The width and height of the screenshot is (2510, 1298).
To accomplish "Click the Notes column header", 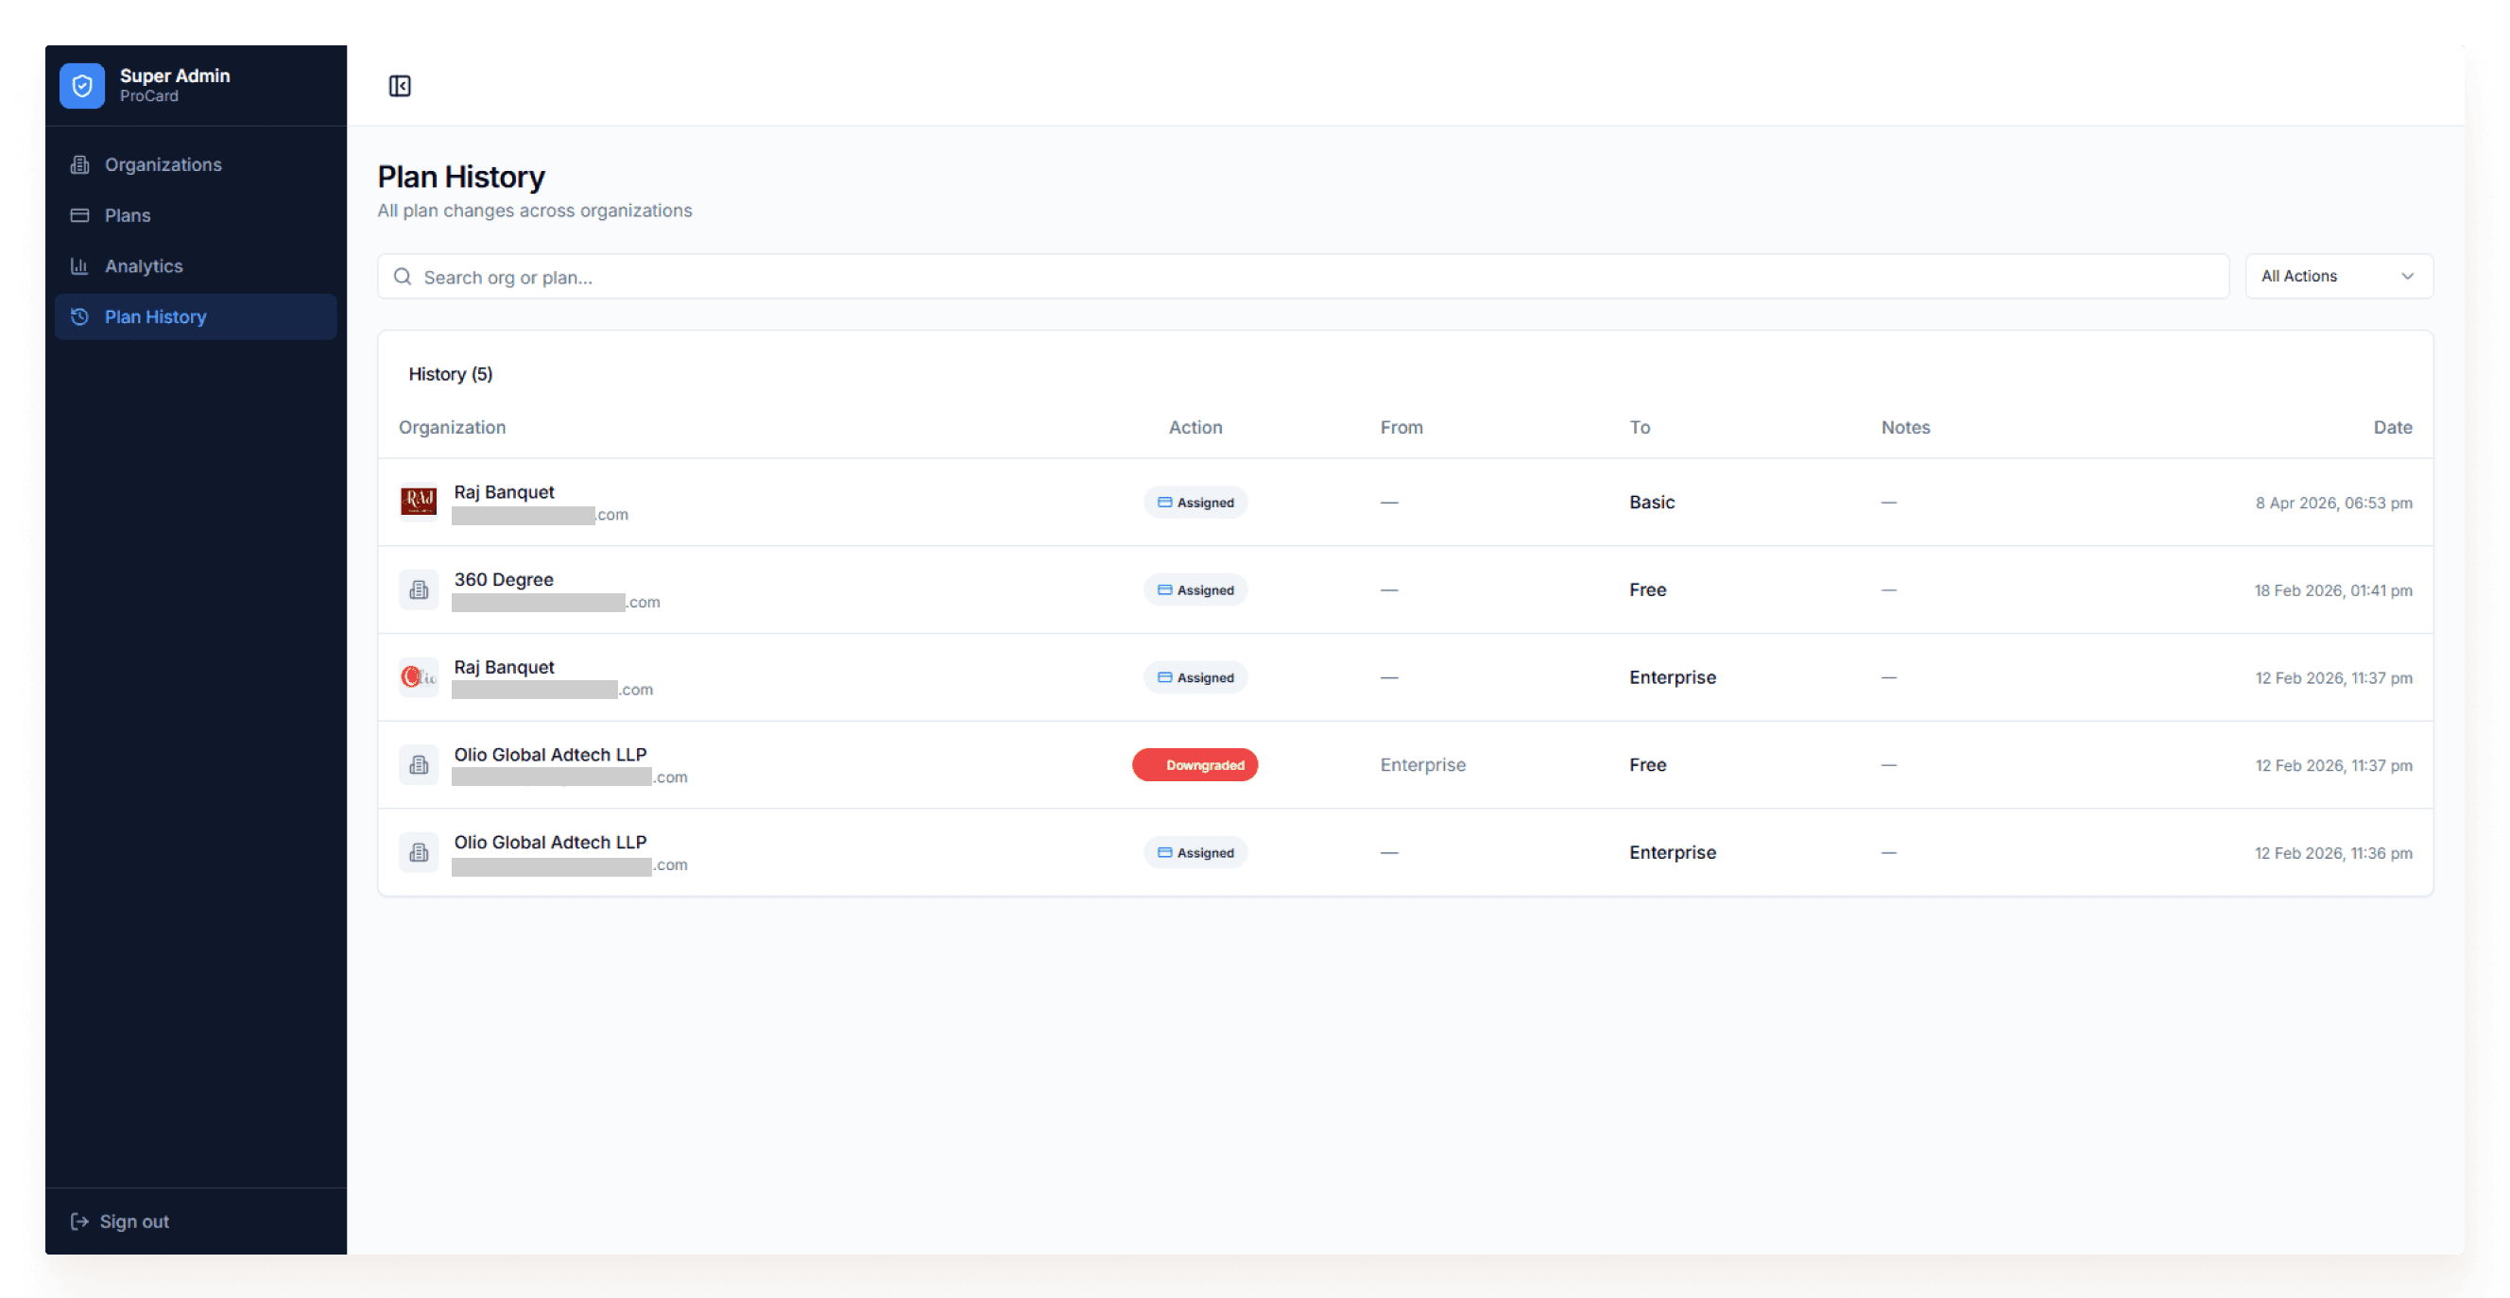I will (1905, 428).
